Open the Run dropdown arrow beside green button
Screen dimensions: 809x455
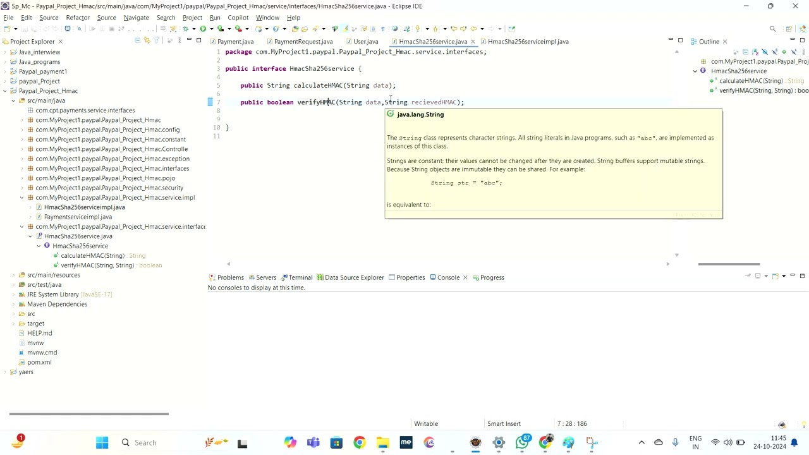pyautogui.click(x=211, y=28)
